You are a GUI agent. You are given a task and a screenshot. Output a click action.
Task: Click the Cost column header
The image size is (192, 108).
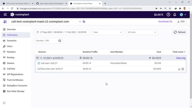point(159,52)
